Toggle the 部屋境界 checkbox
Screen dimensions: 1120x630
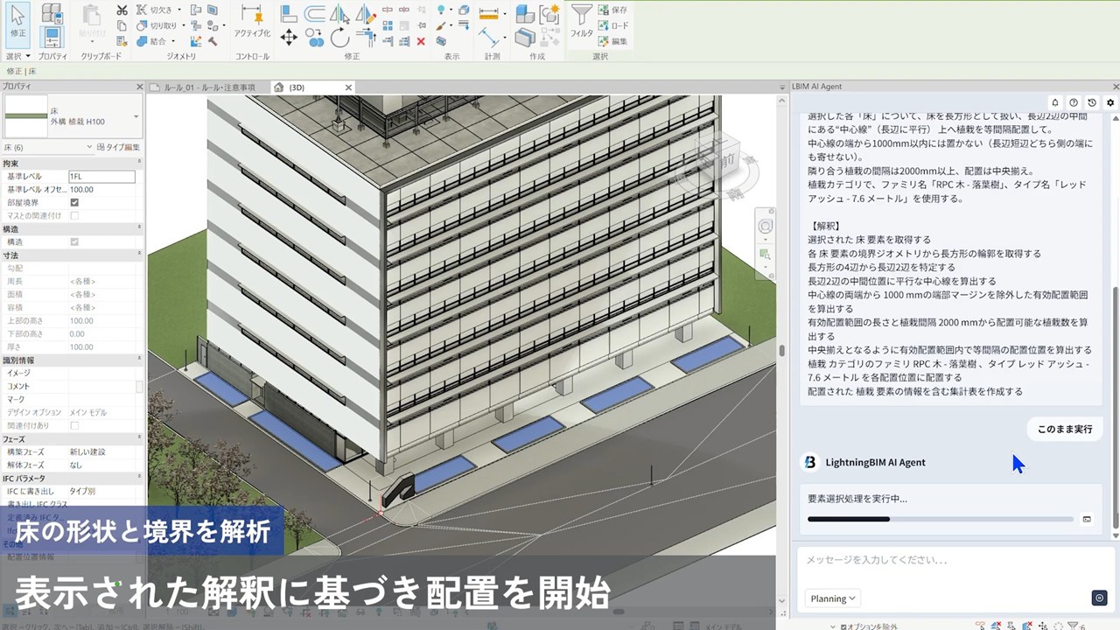[74, 202]
